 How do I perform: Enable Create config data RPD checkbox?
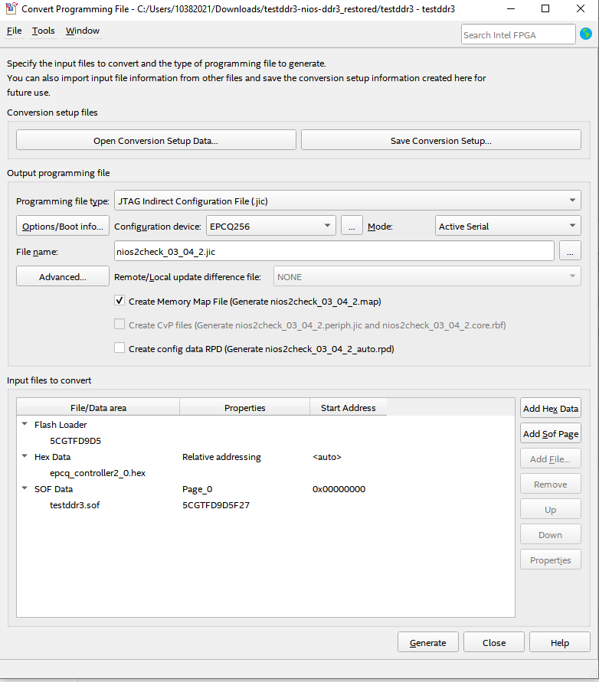(119, 348)
